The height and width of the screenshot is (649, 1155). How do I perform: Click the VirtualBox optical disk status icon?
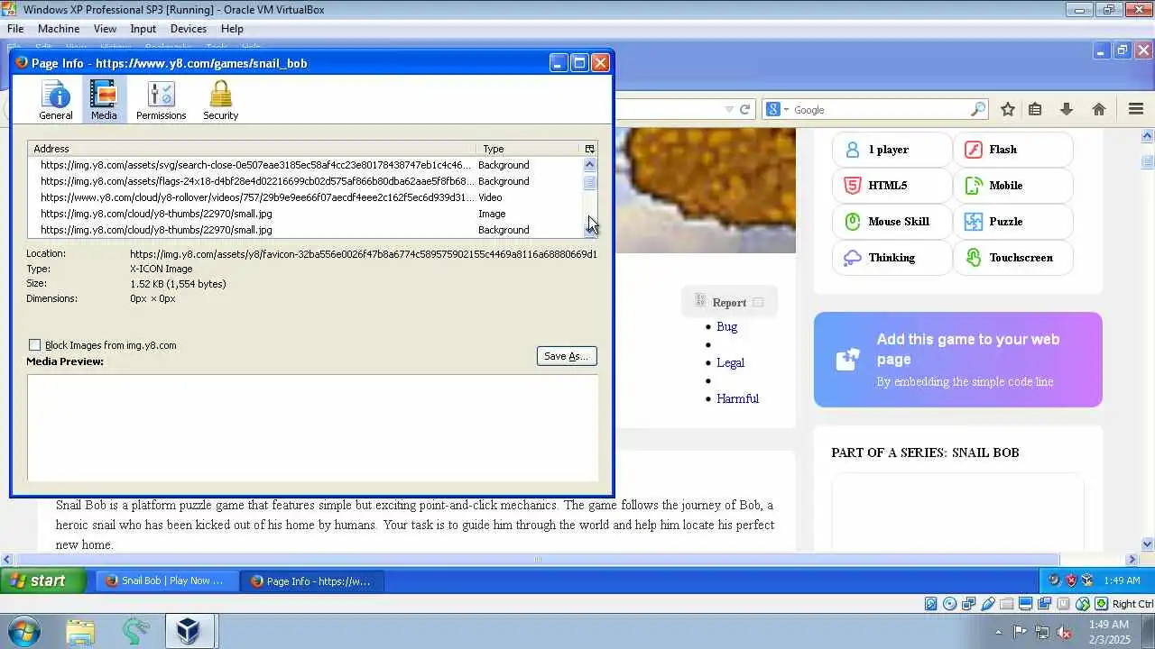(950, 604)
